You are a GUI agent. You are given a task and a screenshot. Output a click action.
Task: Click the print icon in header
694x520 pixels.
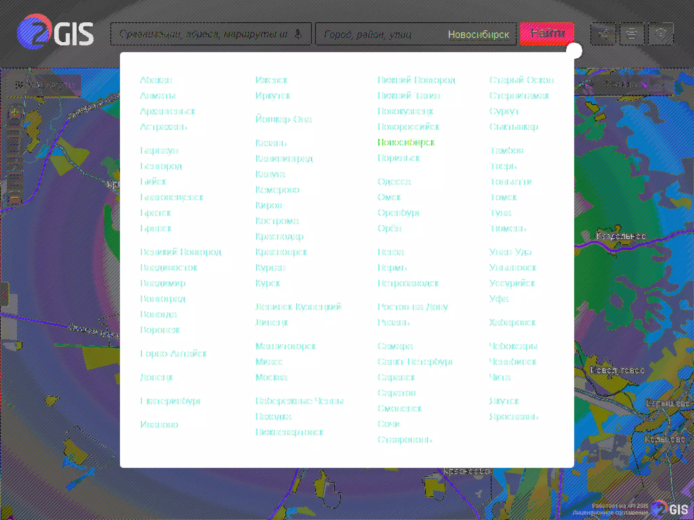(632, 34)
